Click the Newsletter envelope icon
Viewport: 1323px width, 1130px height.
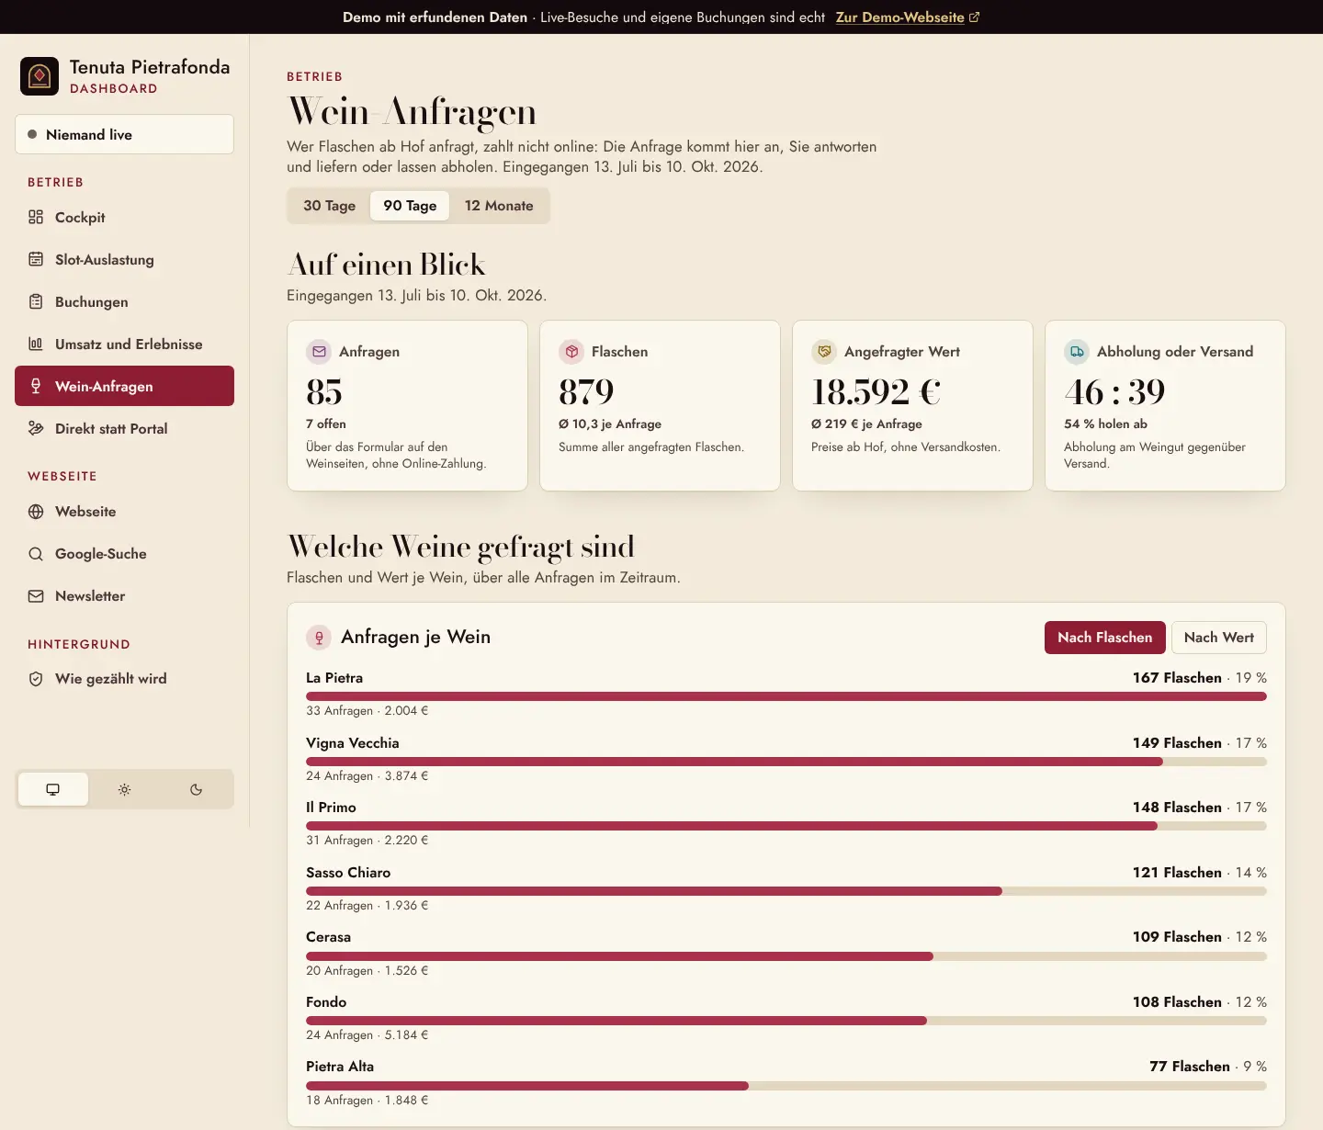pyautogui.click(x=36, y=596)
